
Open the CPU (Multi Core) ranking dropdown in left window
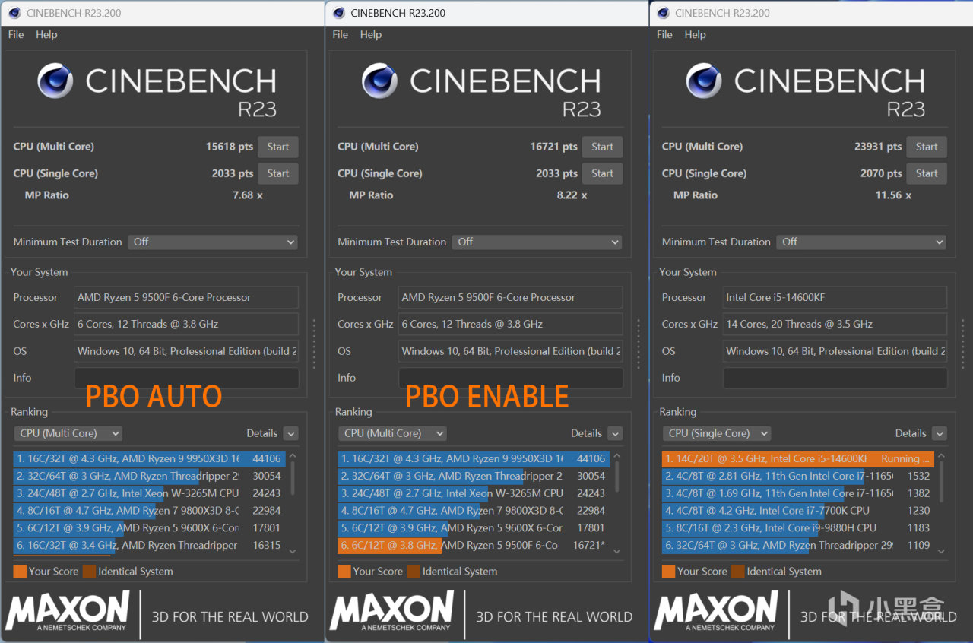click(x=68, y=433)
